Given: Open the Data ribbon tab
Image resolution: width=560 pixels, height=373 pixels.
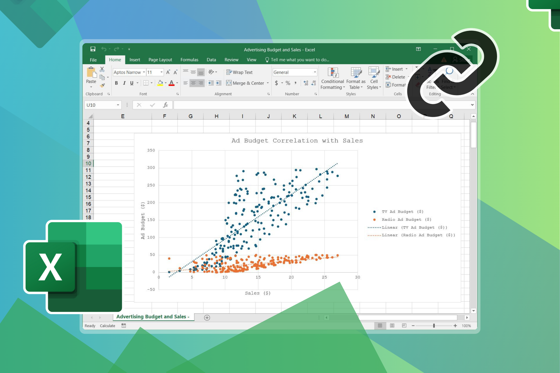Looking at the screenshot, I should [211, 60].
